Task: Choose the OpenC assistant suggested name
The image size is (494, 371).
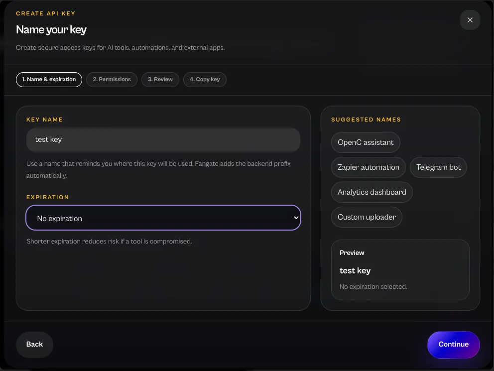Action: click(x=366, y=142)
